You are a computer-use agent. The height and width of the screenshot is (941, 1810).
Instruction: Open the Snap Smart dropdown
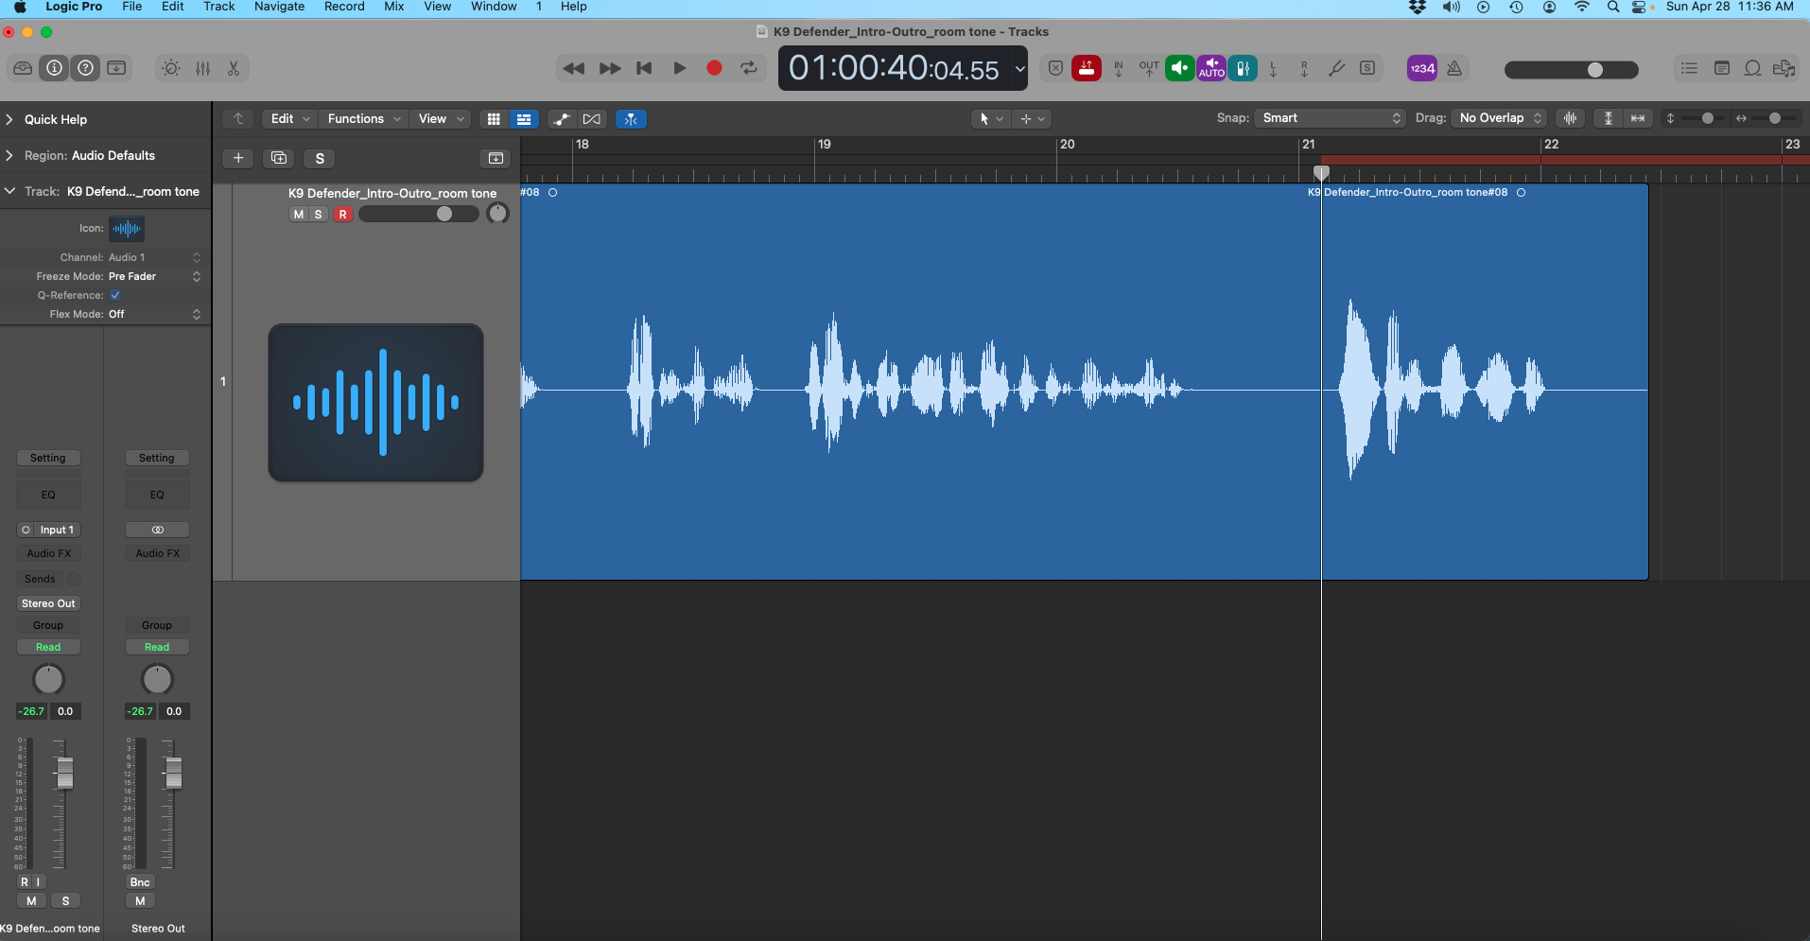(x=1331, y=118)
